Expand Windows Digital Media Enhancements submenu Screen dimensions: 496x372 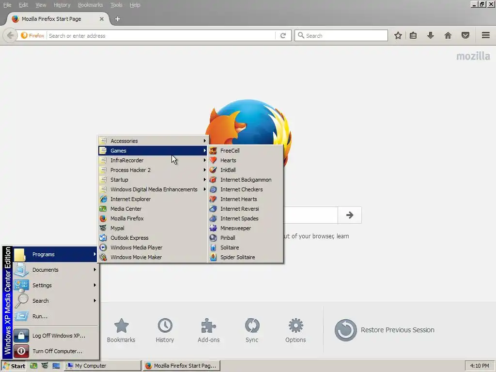click(x=153, y=189)
